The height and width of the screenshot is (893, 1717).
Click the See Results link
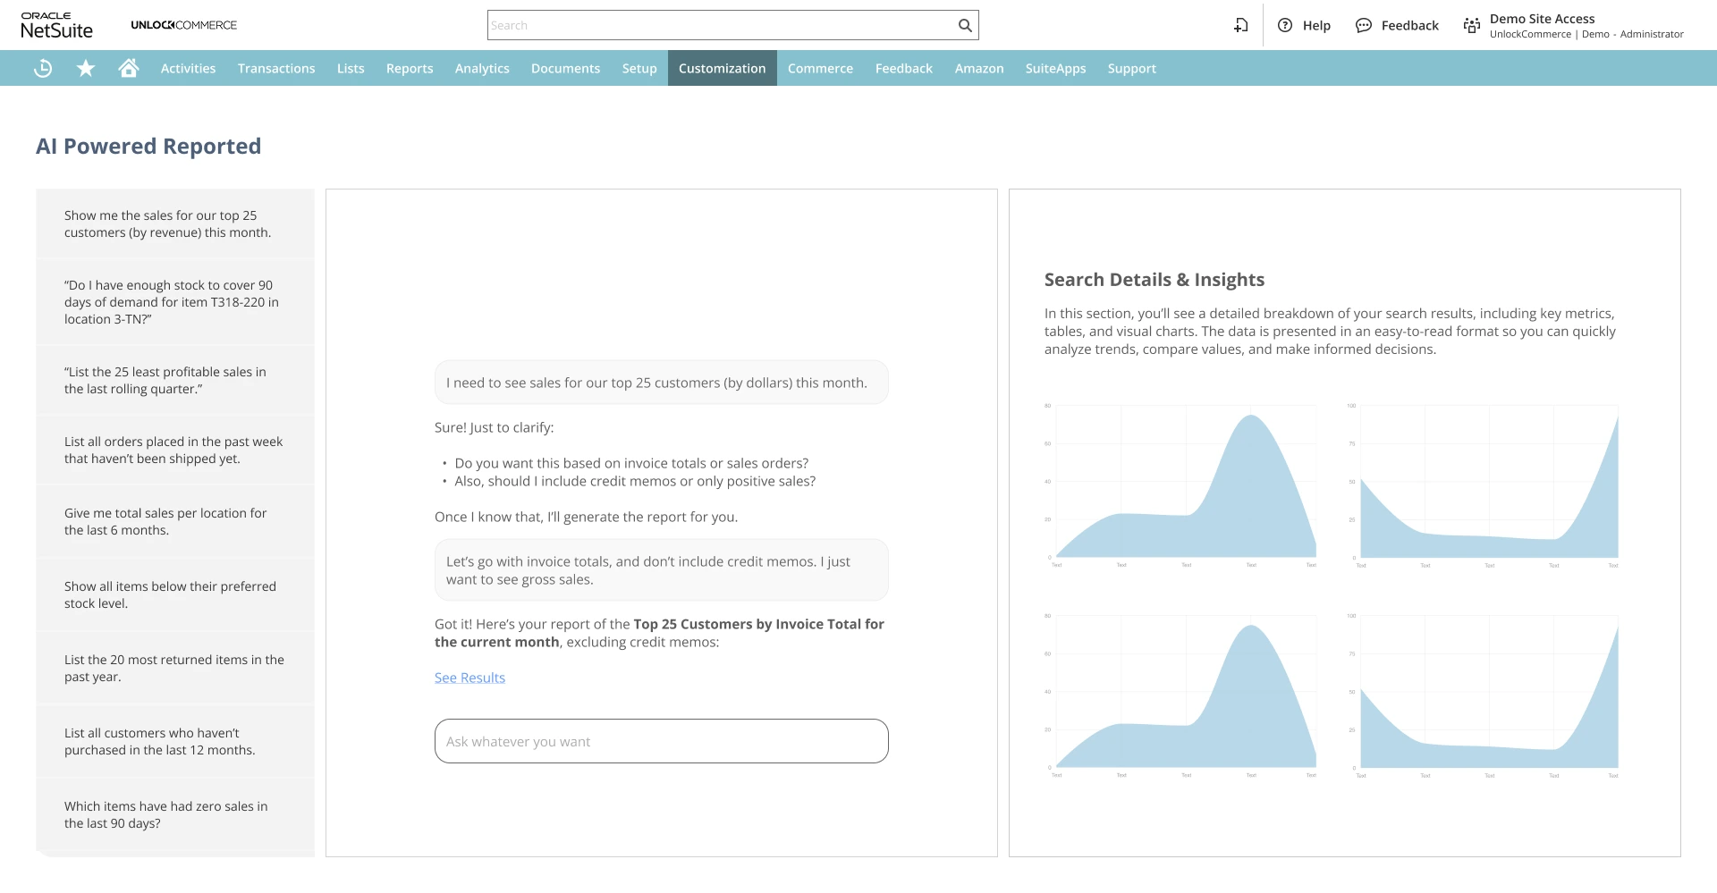(x=469, y=678)
